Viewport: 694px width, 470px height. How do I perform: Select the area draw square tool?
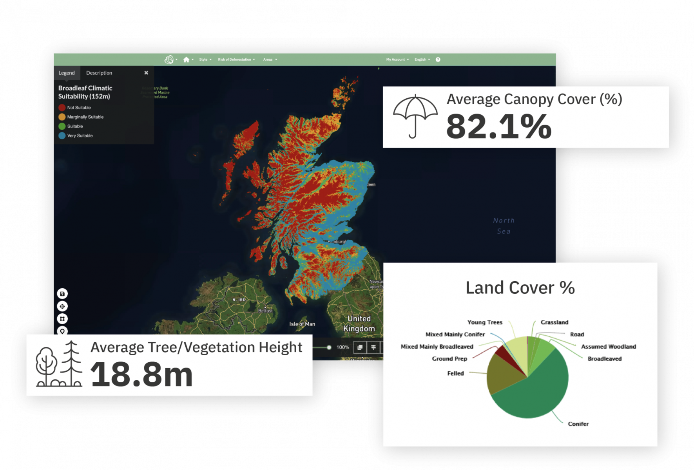[62, 319]
